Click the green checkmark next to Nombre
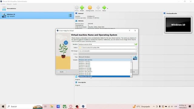Screen dimensions: 194x109 136,44
